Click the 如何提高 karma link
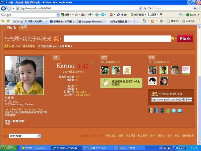Screen dimensions: 201x151 [x=73, y=72]
